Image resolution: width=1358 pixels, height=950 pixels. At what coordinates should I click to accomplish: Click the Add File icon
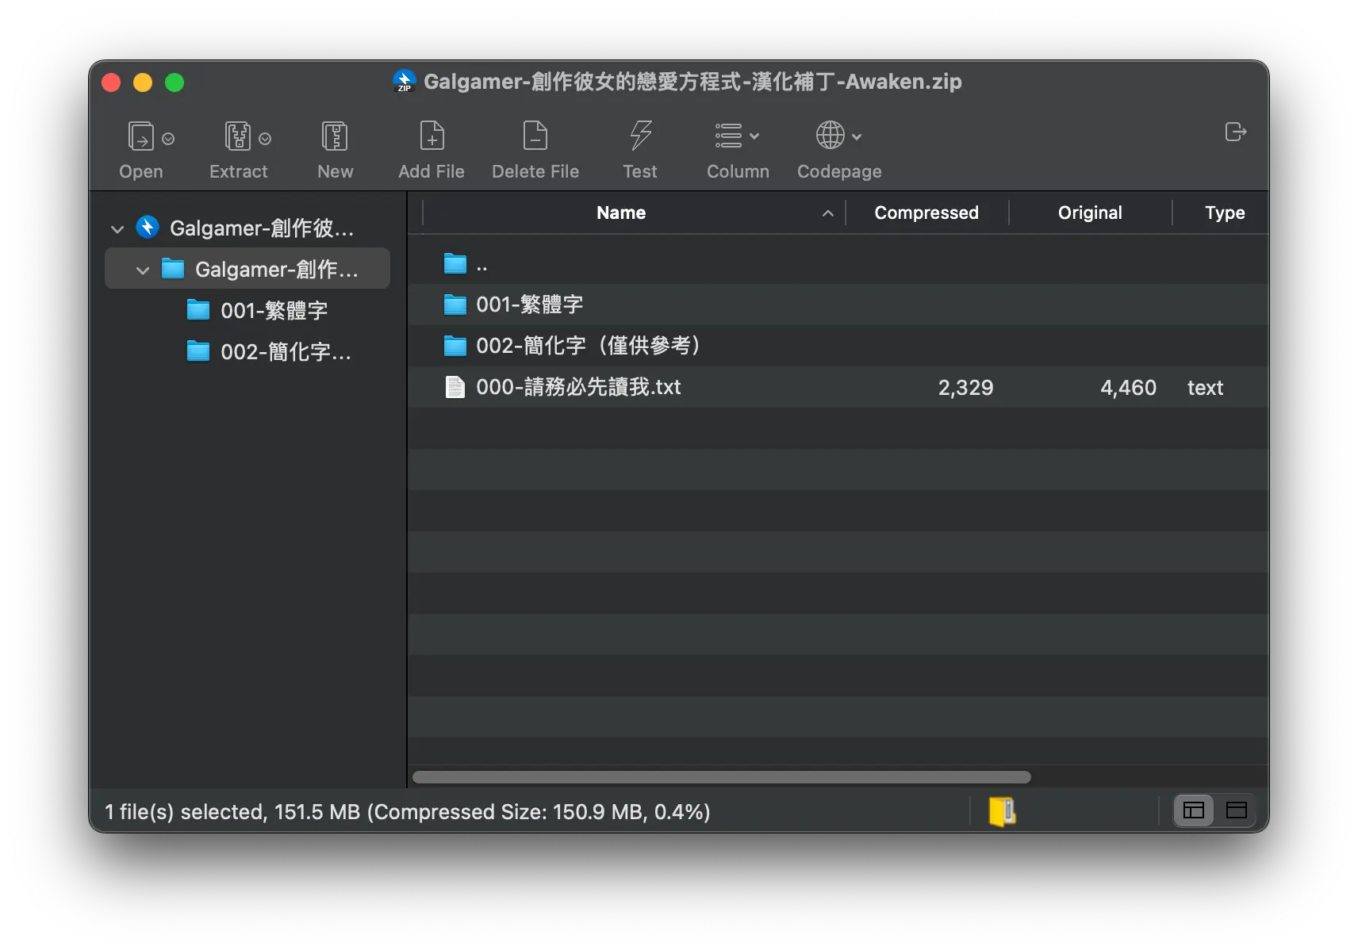pyautogui.click(x=432, y=136)
